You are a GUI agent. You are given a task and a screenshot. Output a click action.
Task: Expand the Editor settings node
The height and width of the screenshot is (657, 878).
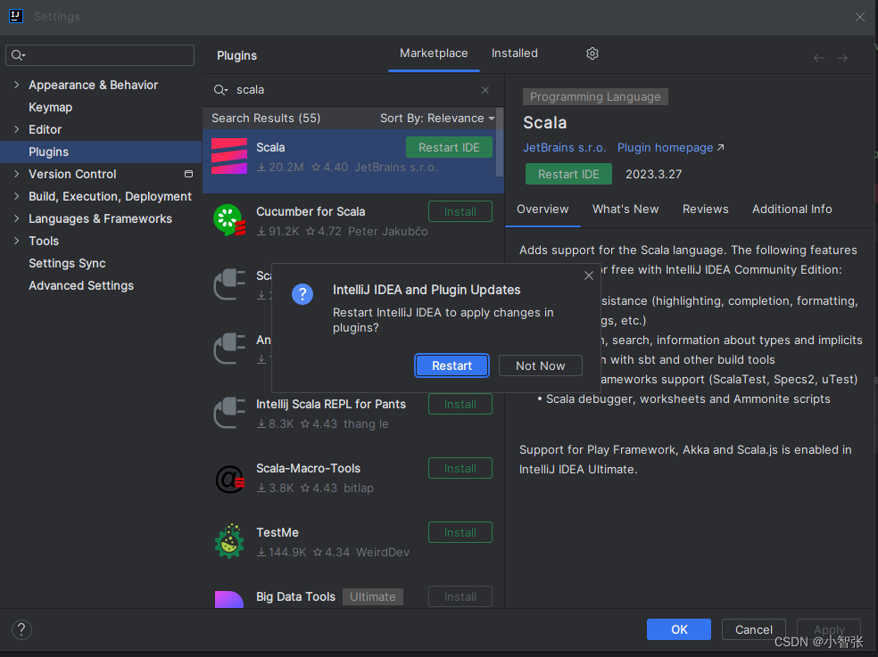(x=16, y=129)
